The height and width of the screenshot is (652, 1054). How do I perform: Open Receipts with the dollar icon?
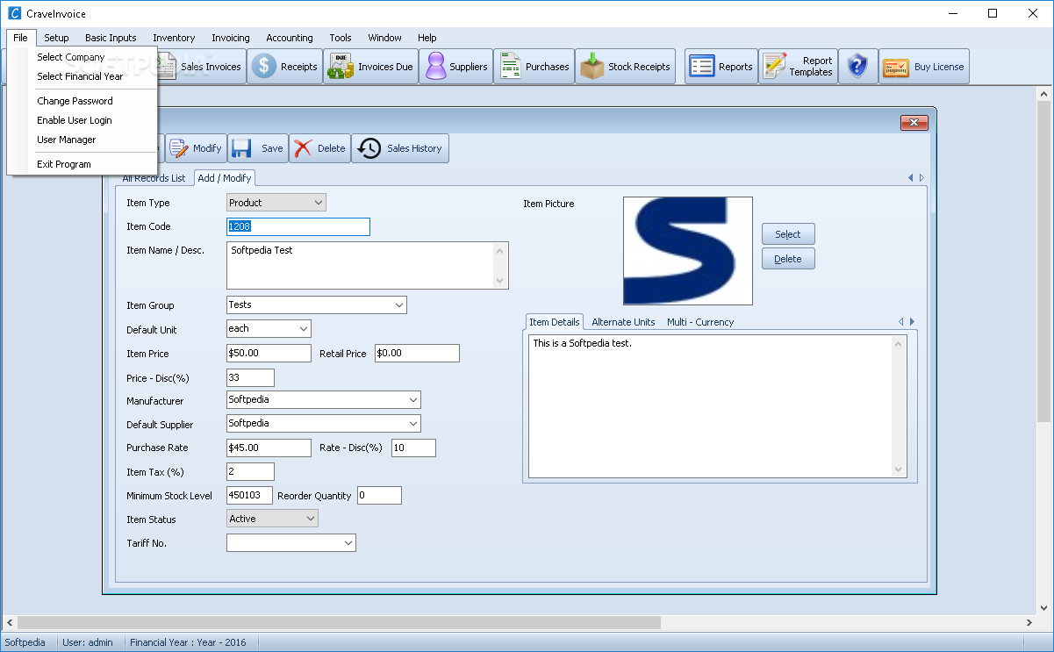(284, 67)
